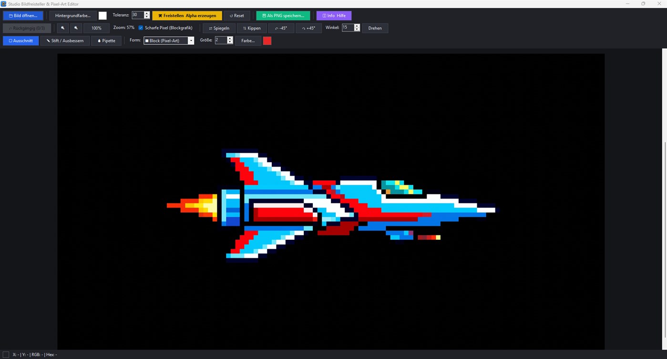Click the second magnifier zoom icon
This screenshot has width=667, height=359.
point(76,28)
